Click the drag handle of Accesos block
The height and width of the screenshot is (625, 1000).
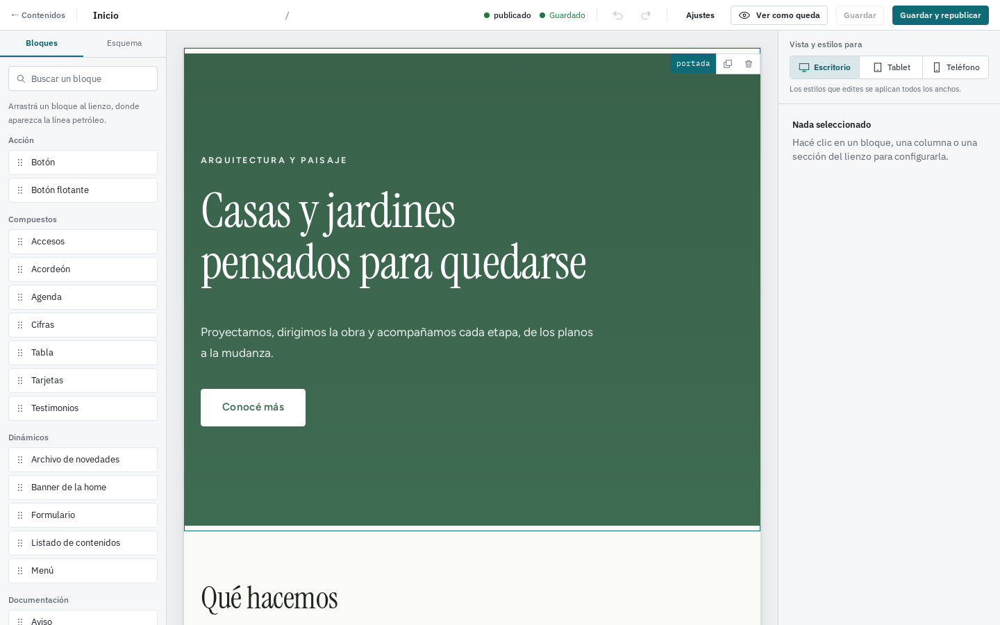(20, 242)
